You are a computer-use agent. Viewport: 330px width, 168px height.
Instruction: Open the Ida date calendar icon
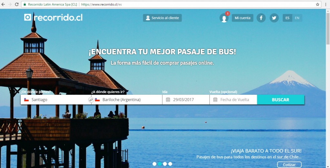(x=168, y=100)
